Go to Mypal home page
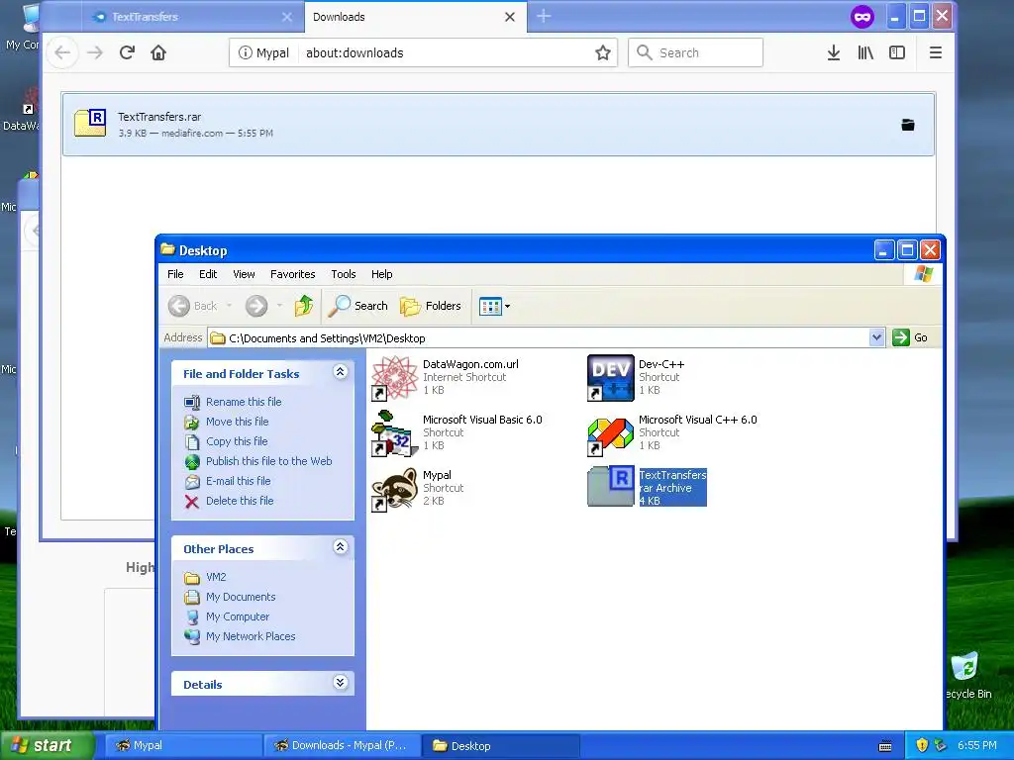Viewport: 1014px width, 760px height. point(158,52)
